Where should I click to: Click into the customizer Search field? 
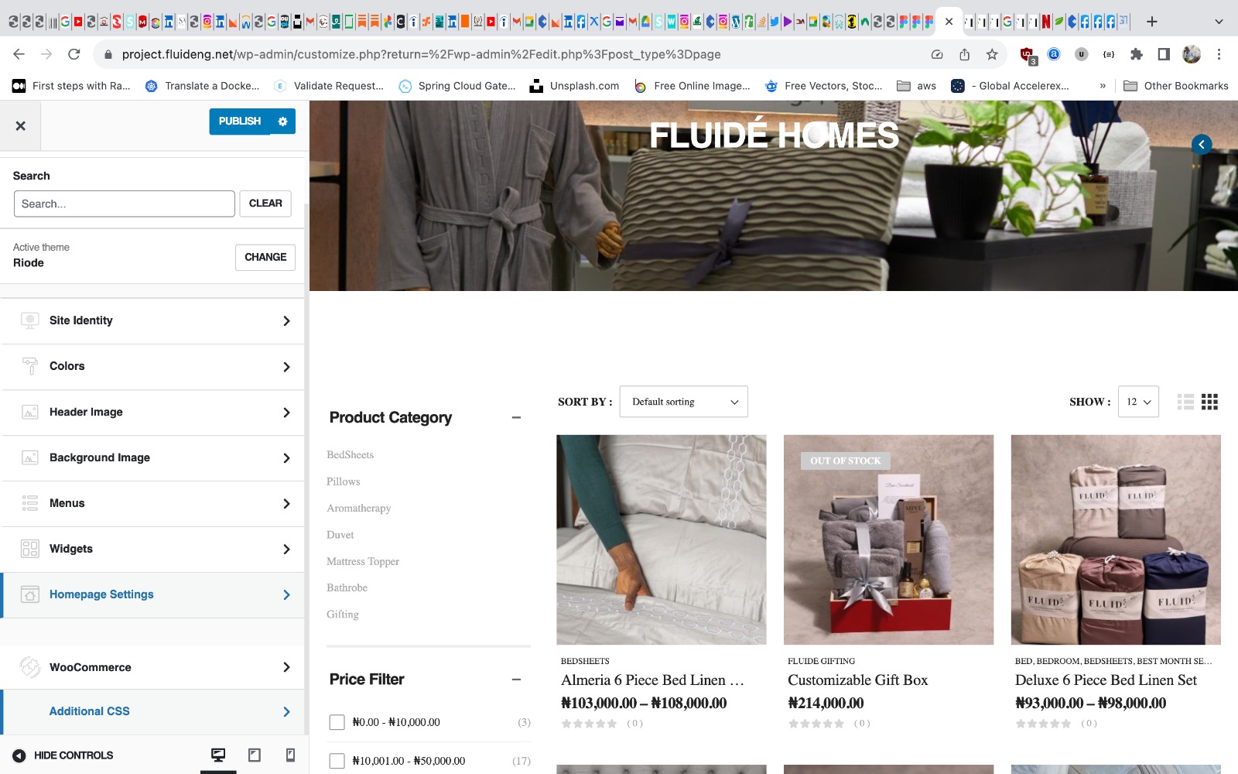tap(125, 204)
